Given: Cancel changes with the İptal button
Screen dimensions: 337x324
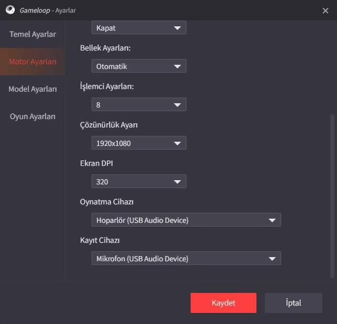Looking at the screenshot, I should point(293,303).
